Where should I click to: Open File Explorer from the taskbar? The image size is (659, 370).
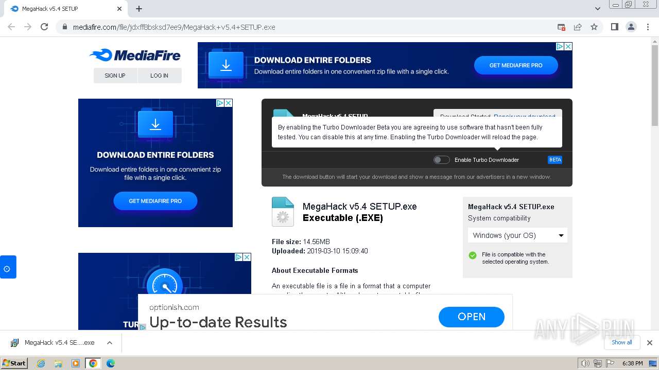point(58,363)
